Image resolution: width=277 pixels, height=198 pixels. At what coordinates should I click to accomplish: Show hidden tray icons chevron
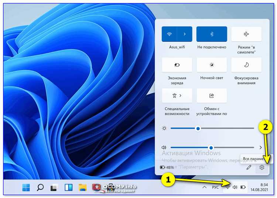204,187
